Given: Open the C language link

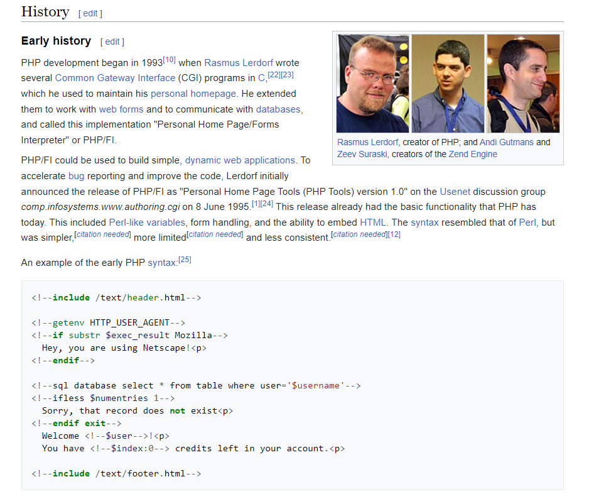Looking at the screenshot, I should (x=261, y=78).
